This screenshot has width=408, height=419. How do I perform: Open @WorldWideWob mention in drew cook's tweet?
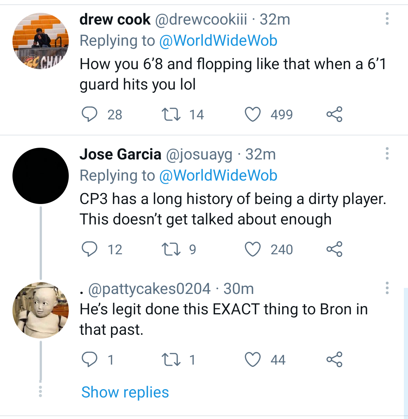[218, 40]
